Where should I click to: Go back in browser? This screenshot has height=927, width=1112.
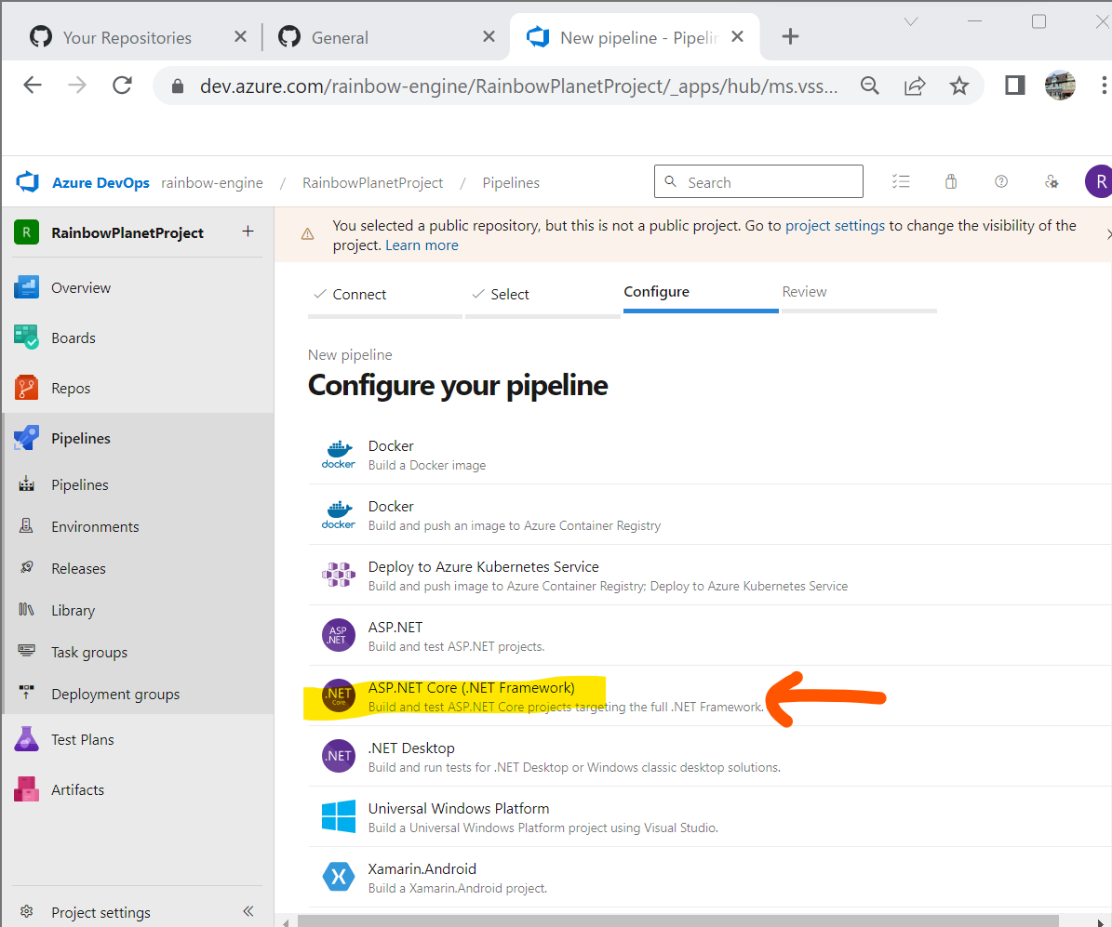(33, 86)
